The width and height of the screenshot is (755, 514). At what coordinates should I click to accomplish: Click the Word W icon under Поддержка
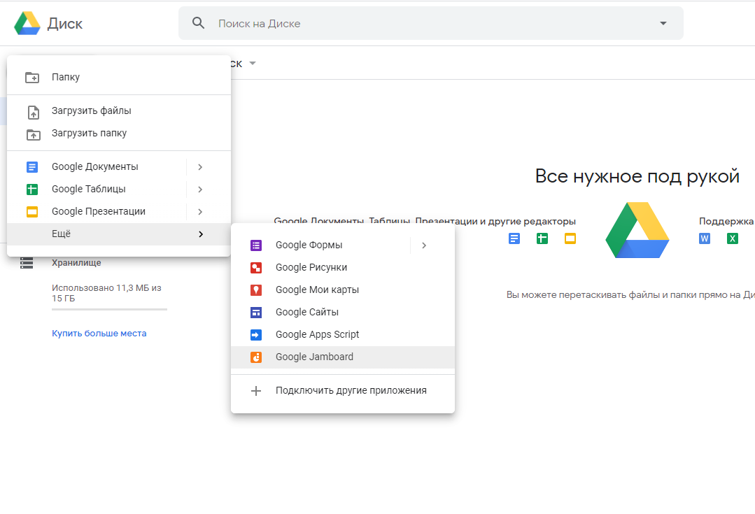point(705,238)
